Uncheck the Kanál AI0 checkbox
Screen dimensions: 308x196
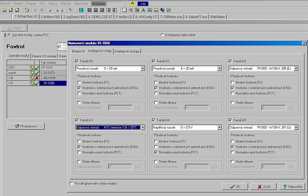[77, 61]
